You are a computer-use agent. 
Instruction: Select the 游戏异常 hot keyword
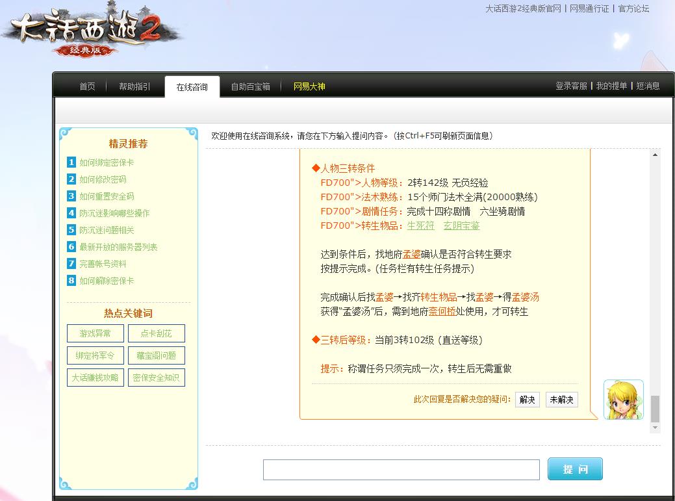[94, 333]
